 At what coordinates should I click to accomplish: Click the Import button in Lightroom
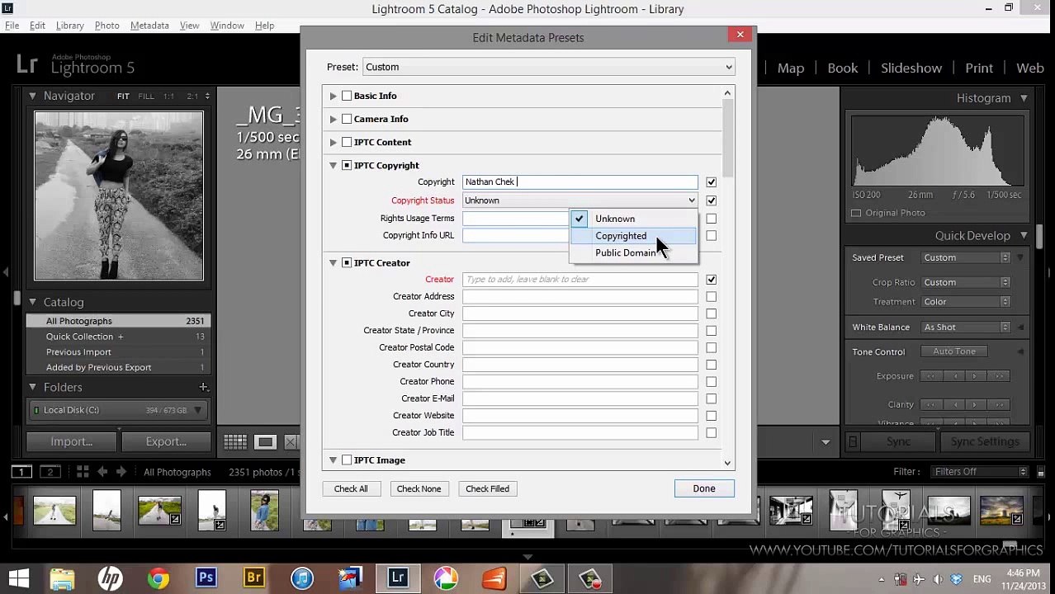coord(72,441)
